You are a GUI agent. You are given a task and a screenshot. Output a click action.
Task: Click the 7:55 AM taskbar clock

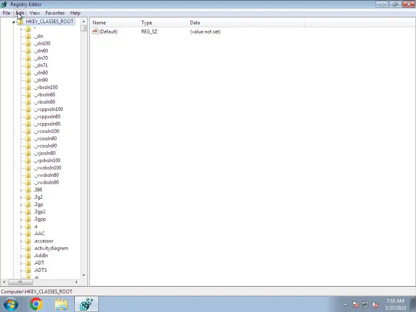pyautogui.click(x=395, y=304)
